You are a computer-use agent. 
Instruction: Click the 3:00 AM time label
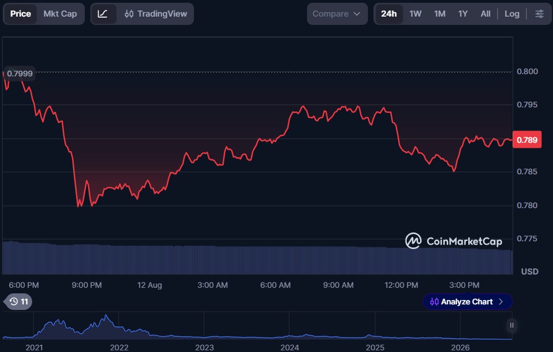click(x=213, y=285)
